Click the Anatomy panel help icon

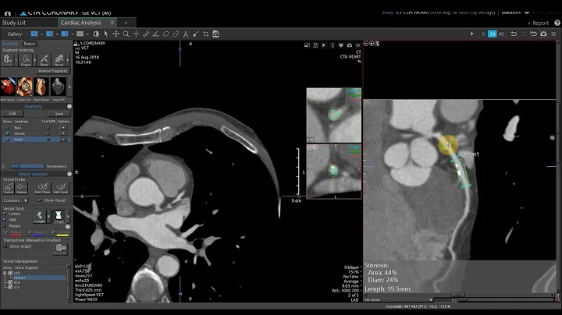click(x=69, y=106)
